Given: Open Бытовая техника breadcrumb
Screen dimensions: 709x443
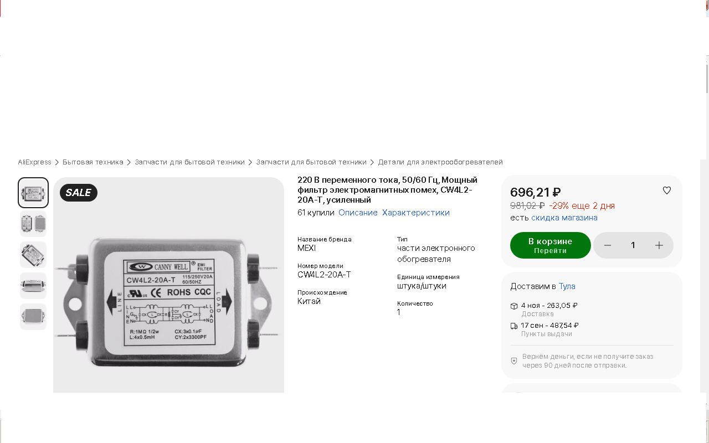Looking at the screenshot, I should 93,162.
